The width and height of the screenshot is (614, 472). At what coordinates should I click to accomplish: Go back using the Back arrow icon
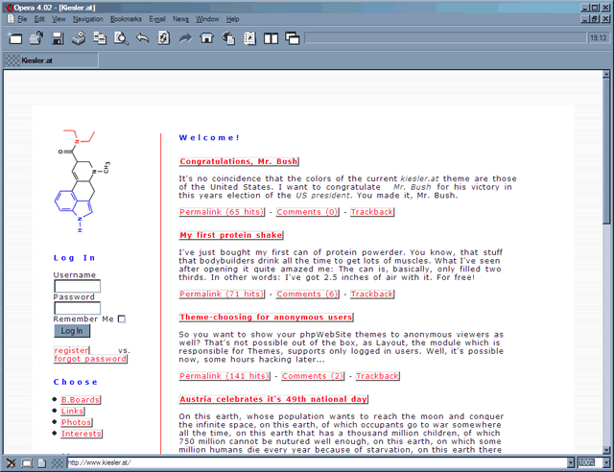tap(142, 38)
